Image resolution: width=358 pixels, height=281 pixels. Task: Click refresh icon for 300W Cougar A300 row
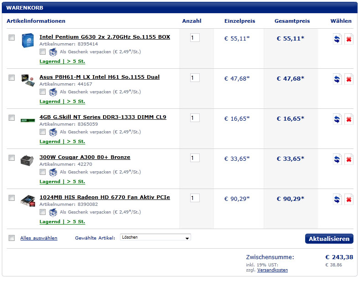click(x=337, y=159)
